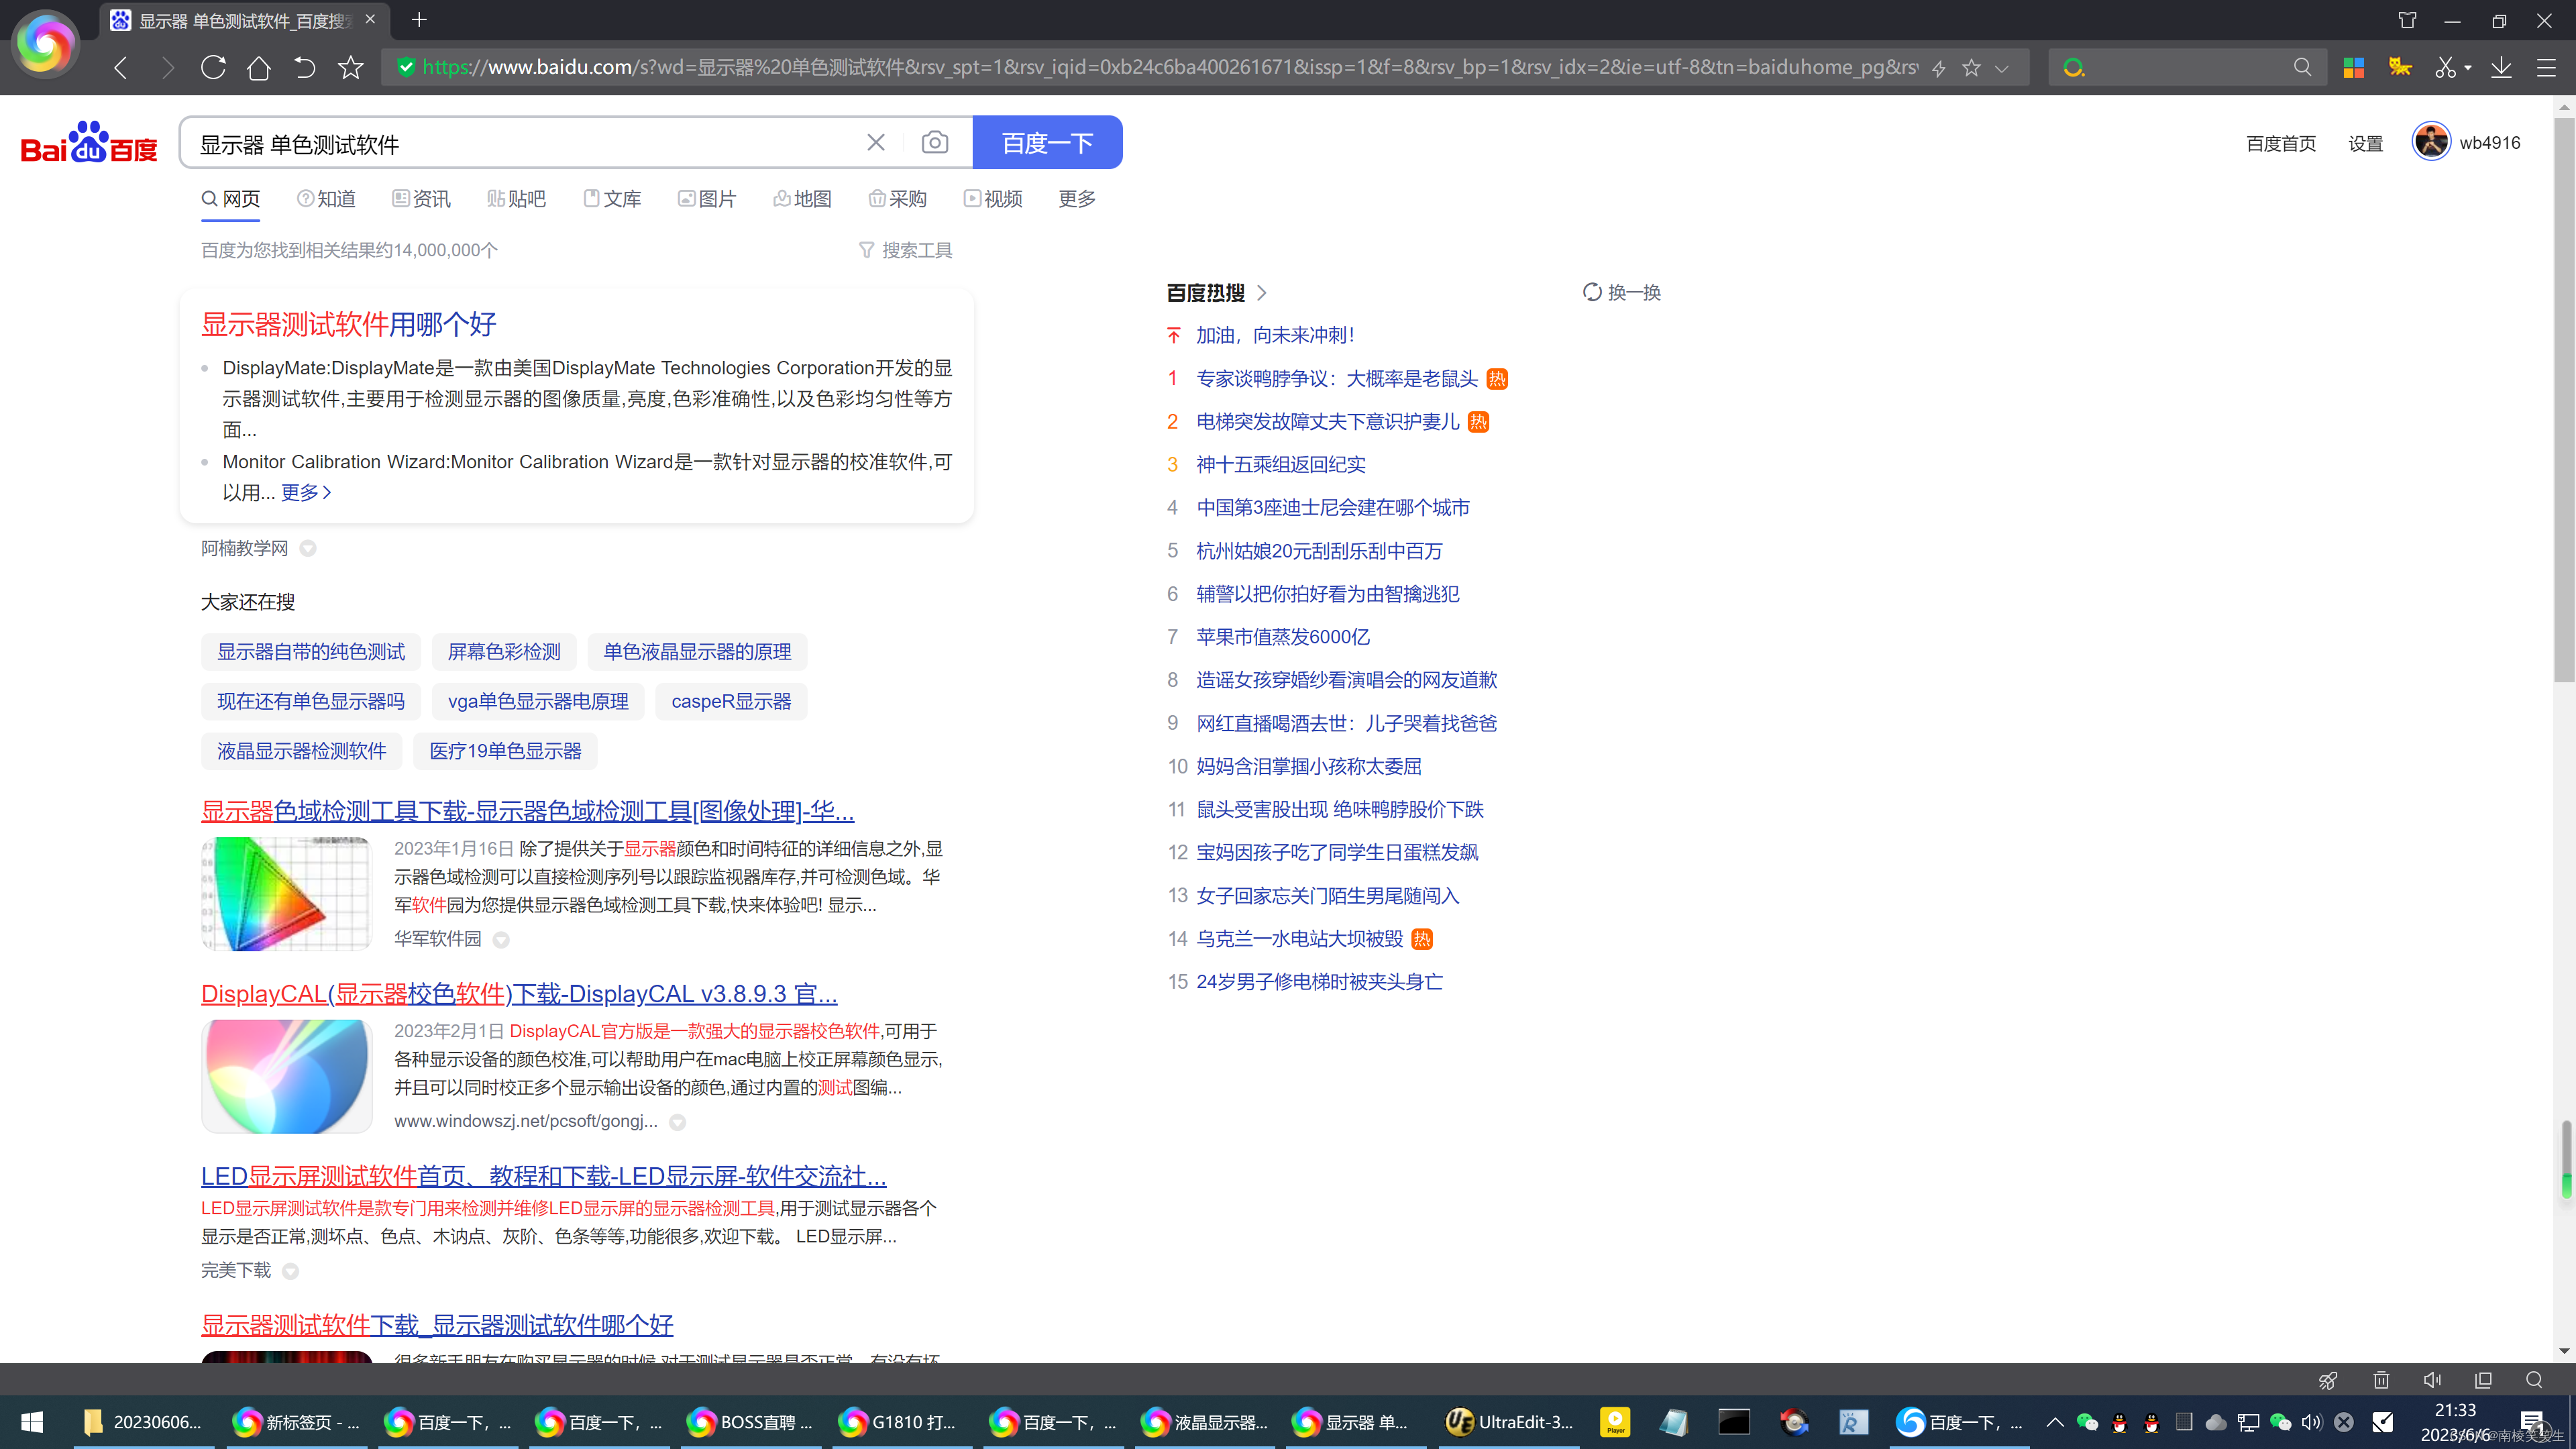Open scissors screenshot tool in toolbar
Image resolution: width=2576 pixels, height=1449 pixels.
2445,67
